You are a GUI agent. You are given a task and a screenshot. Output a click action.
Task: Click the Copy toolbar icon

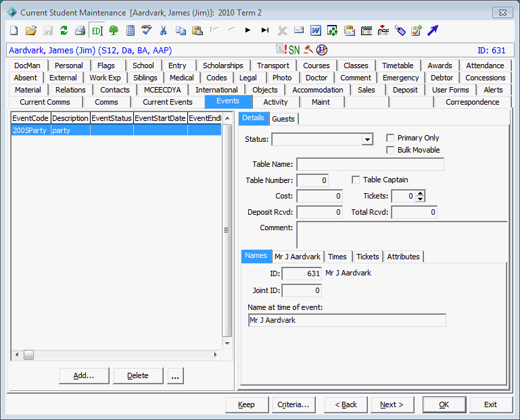181,30
